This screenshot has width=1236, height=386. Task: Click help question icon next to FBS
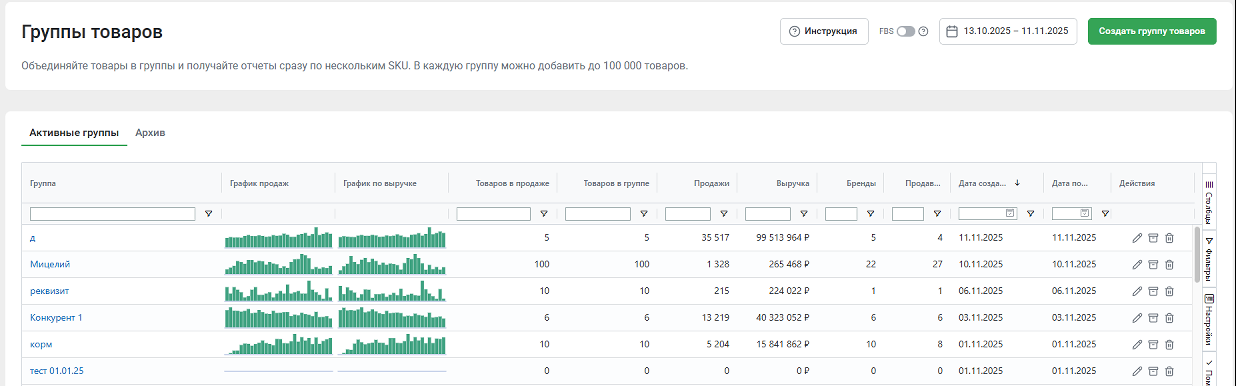pyautogui.click(x=923, y=31)
